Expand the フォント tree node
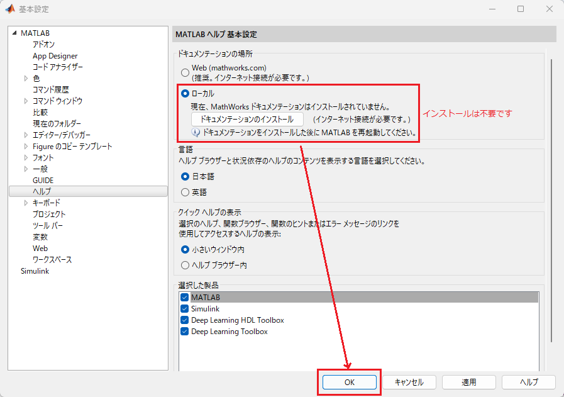564x397 pixels. pyautogui.click(x=26, y=158)
